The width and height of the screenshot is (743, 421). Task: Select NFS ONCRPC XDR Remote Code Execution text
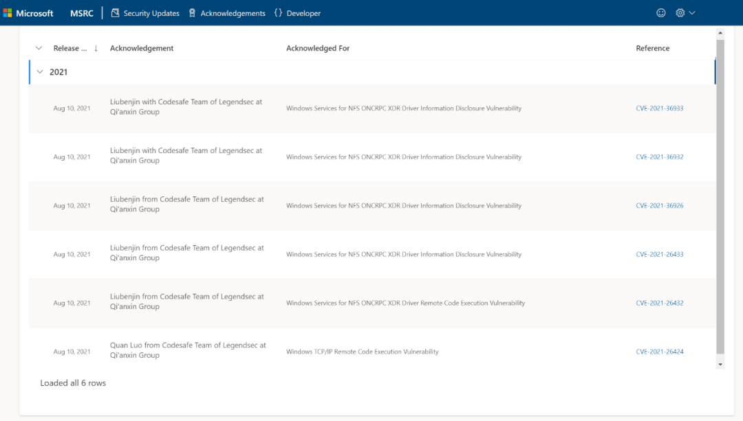406,303
